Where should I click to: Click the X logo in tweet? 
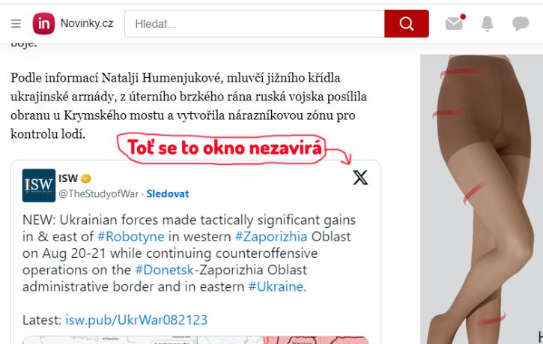[360, 178]
